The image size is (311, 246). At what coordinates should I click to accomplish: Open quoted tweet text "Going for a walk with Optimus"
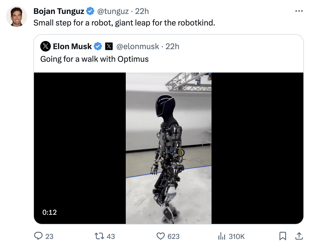point(94,59)
